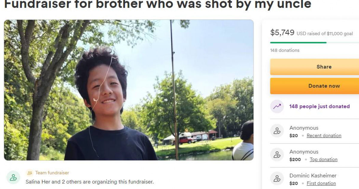The height and width of the screenshot is (189, 359).
Task: Click the green organizer avatar icon
Action: point(13,177)
